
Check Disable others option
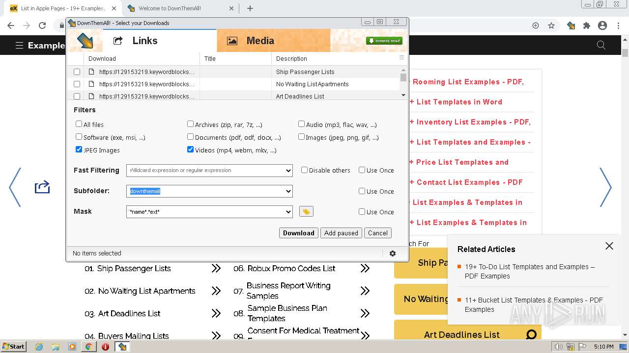[304, 170]
